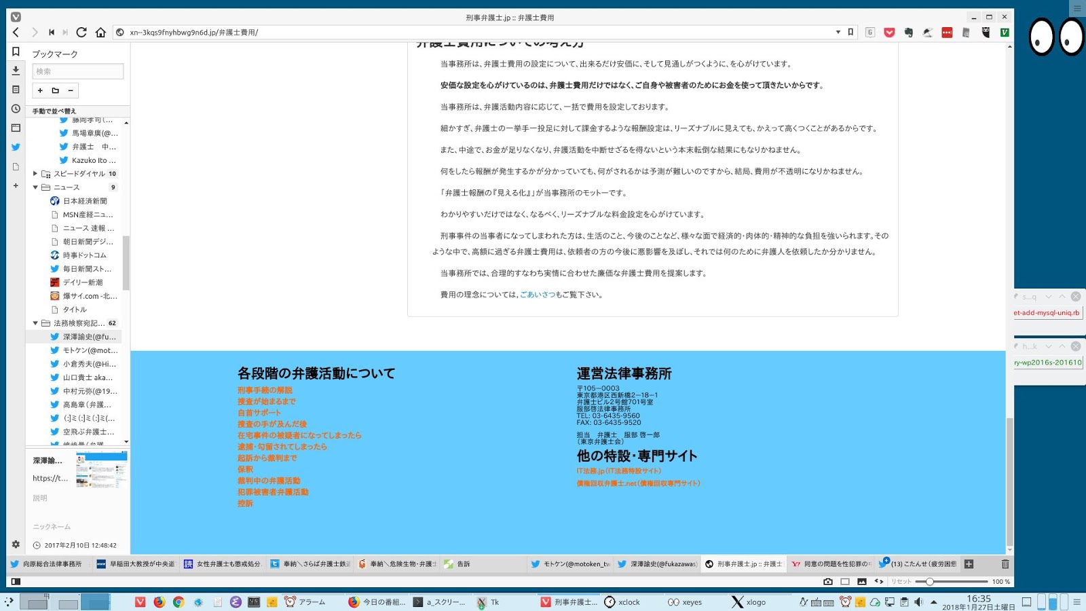The height and width of the screenshot is (611, 1086).
Task: Open the Bookmarks side panel
Action: tap(16, 52)
